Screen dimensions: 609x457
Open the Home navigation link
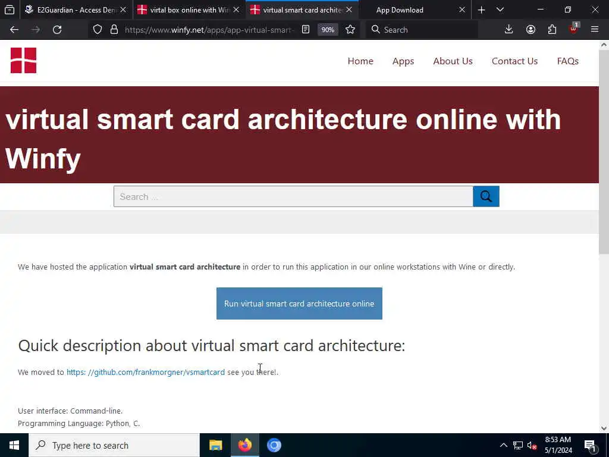coord(360,61)
